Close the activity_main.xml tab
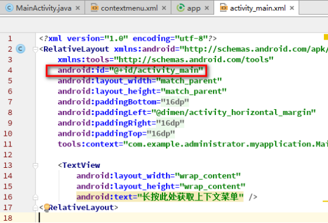The image size is (328, 223). click(x=292, y=8)
